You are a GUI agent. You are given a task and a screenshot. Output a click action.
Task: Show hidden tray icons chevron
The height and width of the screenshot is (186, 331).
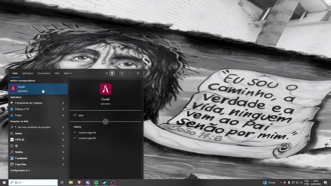pos(281,183)
